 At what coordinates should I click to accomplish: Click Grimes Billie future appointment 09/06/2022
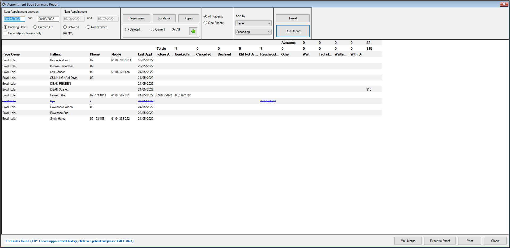point(164,95)
